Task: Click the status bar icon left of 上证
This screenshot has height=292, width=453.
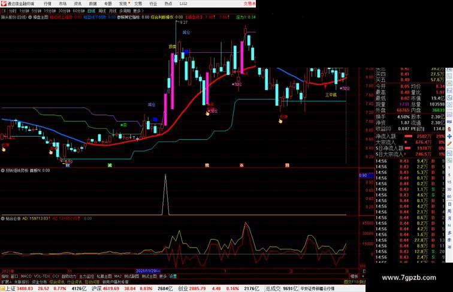Action: 2,288
